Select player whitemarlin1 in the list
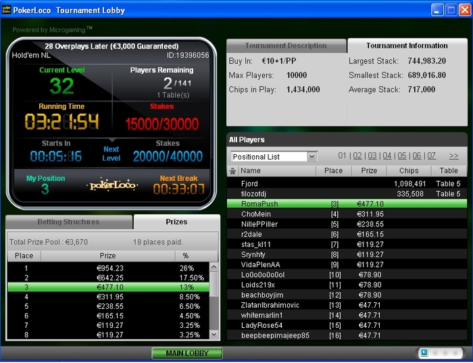 [x=347, y=315]
